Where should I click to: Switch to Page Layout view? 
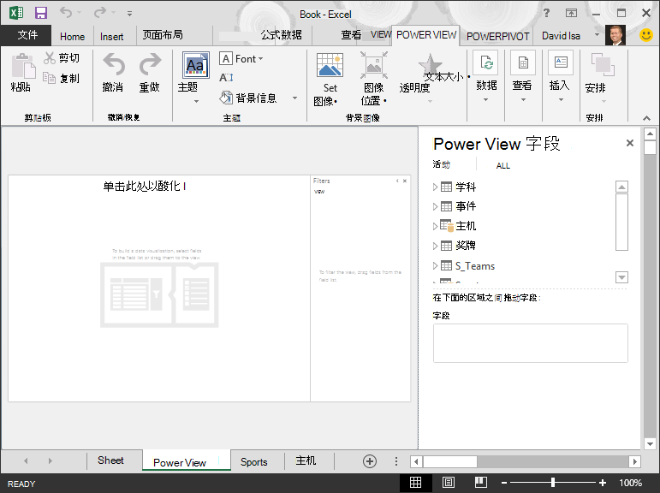(449, 483)
